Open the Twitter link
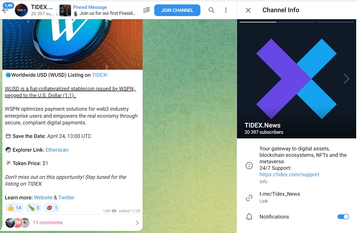 [66, 197]
